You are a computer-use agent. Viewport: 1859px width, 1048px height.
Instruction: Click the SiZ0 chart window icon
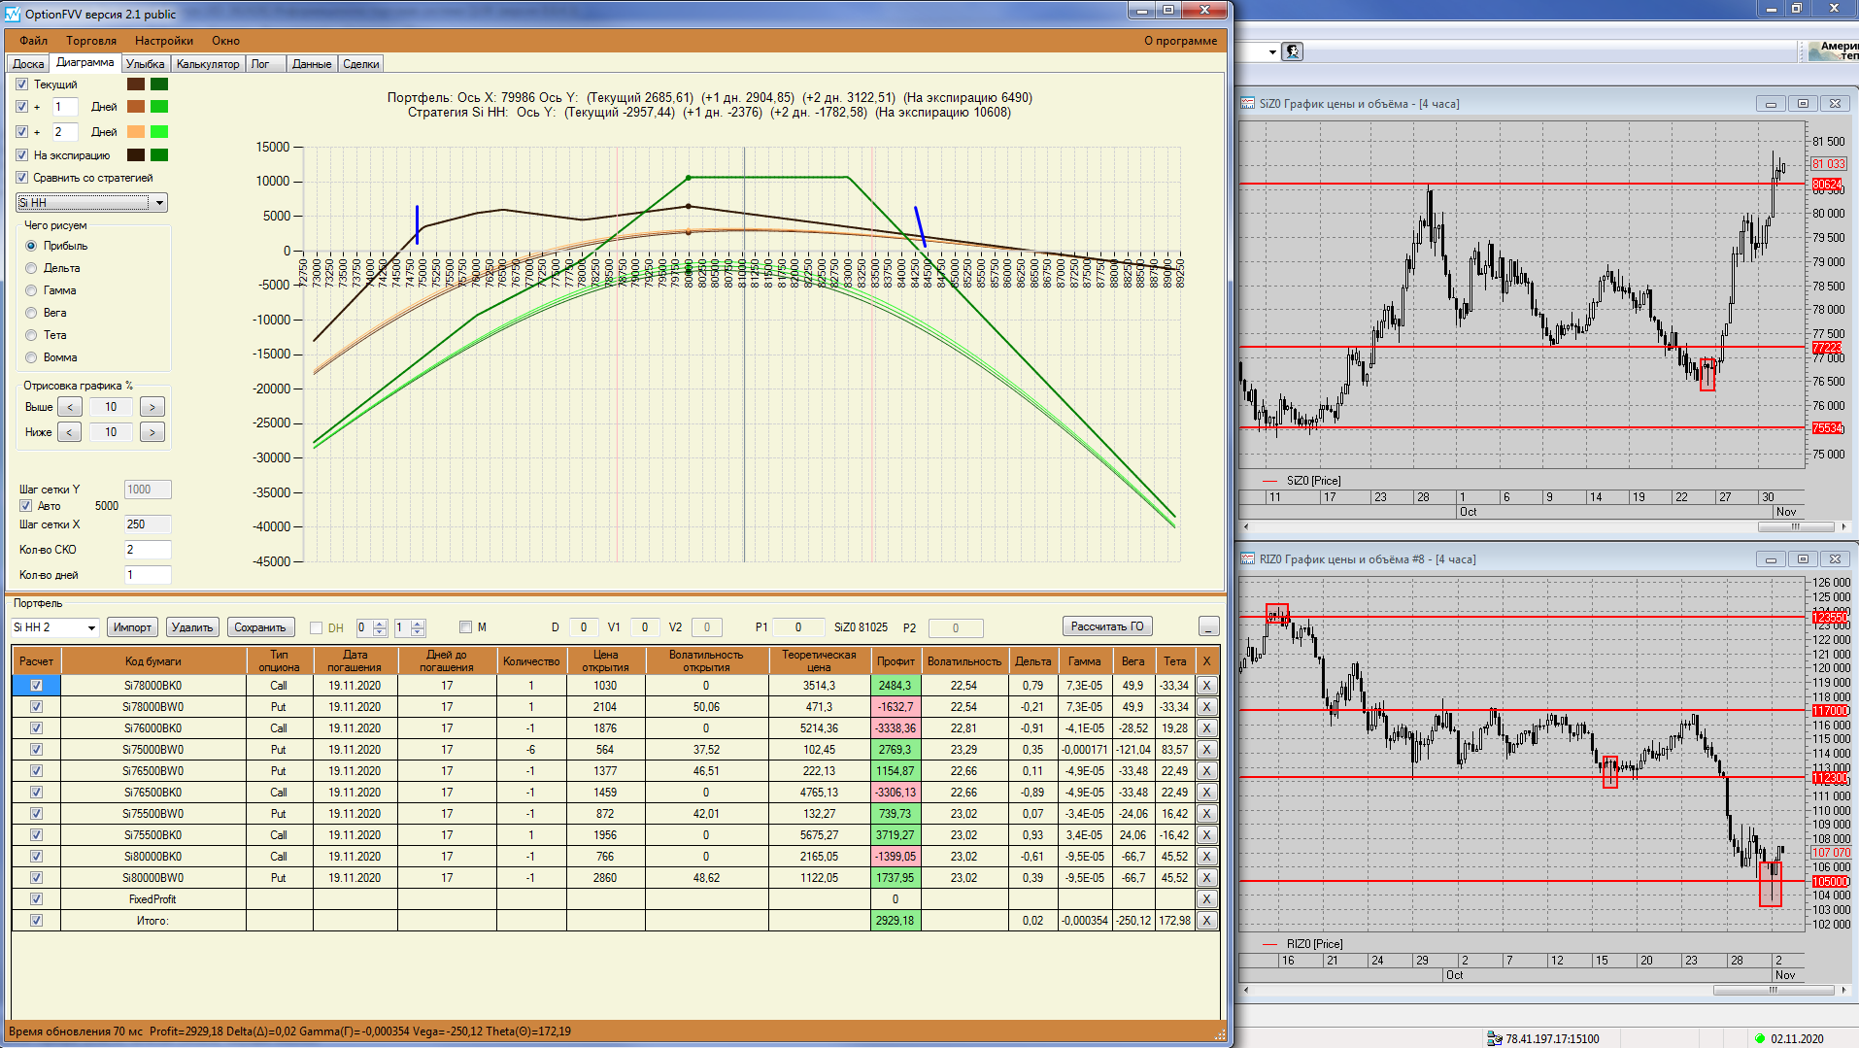[x=1248, y=104]
